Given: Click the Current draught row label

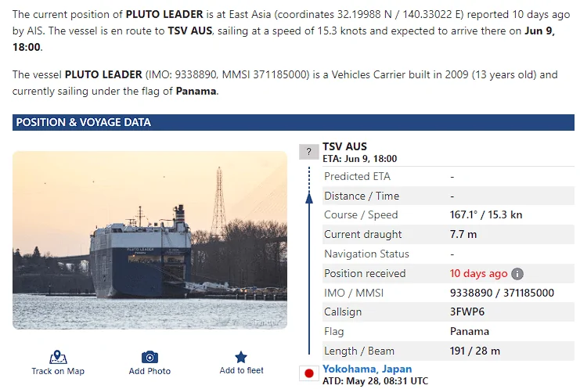Looking at the screenshot, I should (362, 235).
